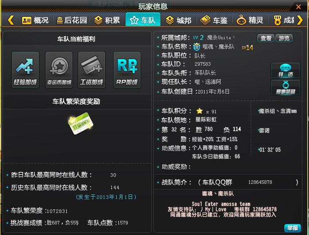Viewport: 309px width, 235px height.
Task: Click the star icon next to 车队积分
Action: (199, 111)
